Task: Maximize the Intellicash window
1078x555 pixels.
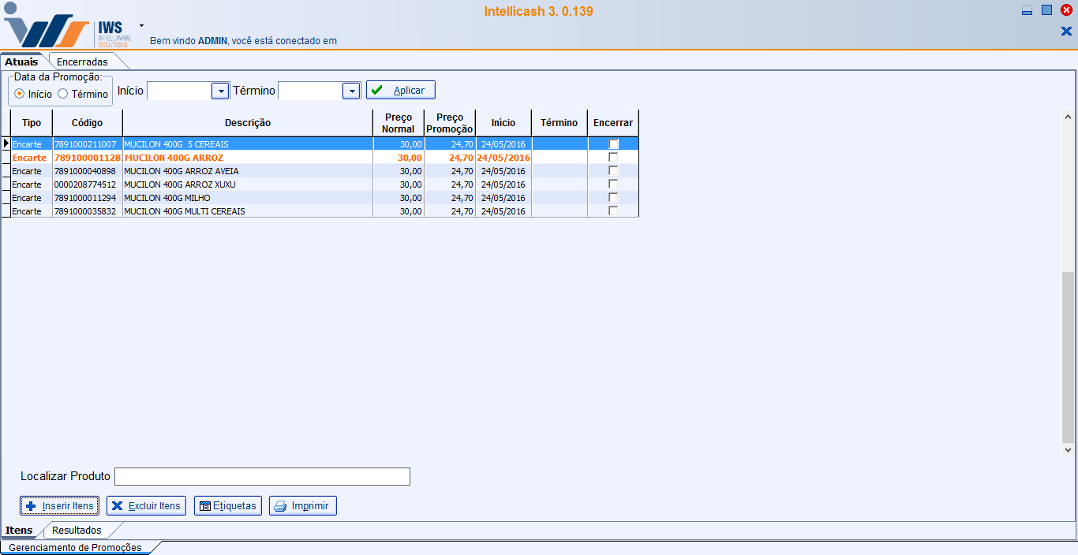Action: tap(1046, 10)
